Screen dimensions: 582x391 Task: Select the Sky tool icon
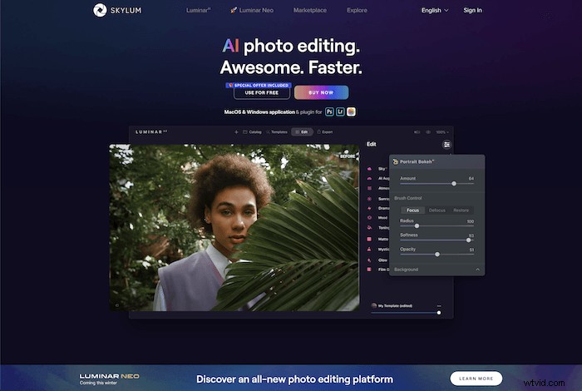click(x=369, y=169)
